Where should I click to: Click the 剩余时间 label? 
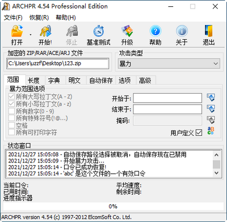tap(129, 191)
